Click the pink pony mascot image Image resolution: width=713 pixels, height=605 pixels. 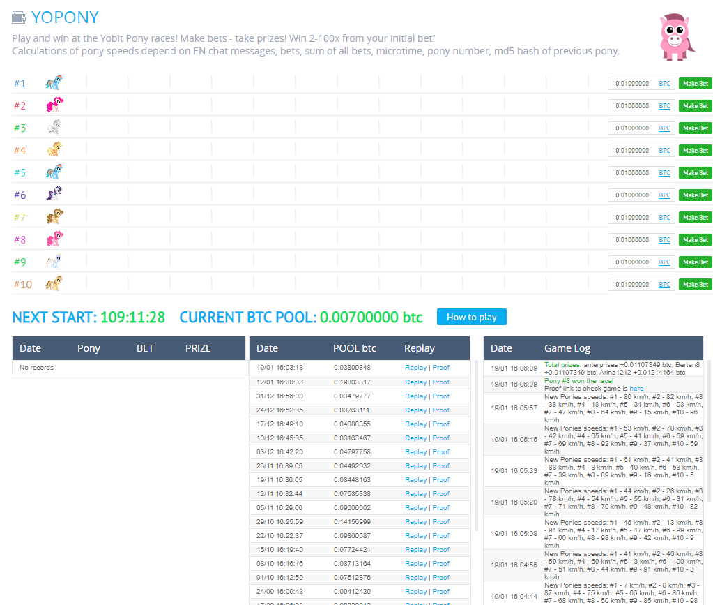tap(676, 38)
